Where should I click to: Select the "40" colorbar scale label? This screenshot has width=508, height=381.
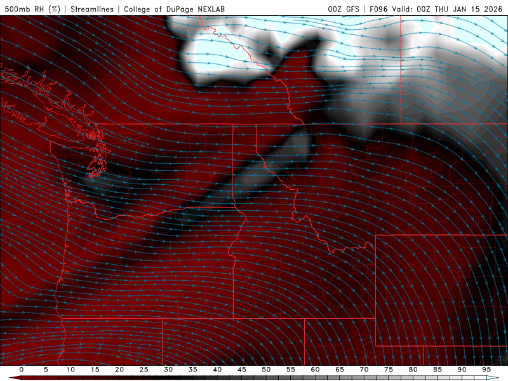tap(217, 370)
